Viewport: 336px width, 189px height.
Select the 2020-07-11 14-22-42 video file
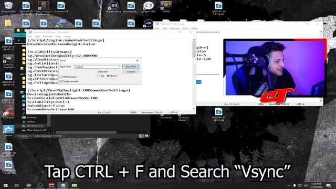click(x=218, y=114)
